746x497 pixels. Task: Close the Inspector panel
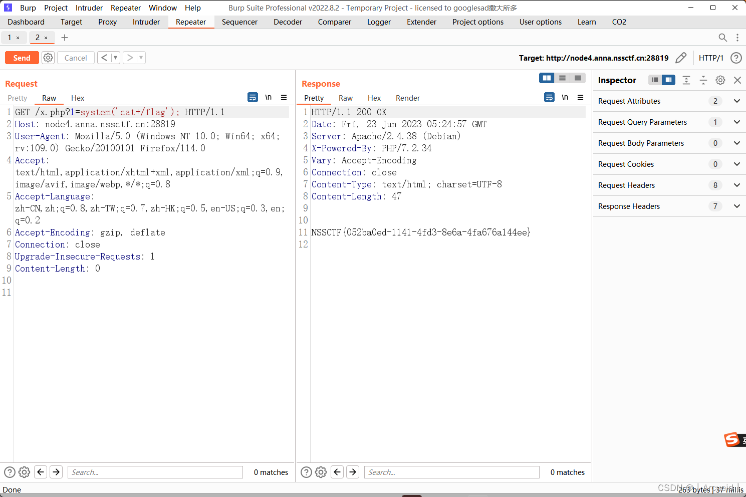737,80
